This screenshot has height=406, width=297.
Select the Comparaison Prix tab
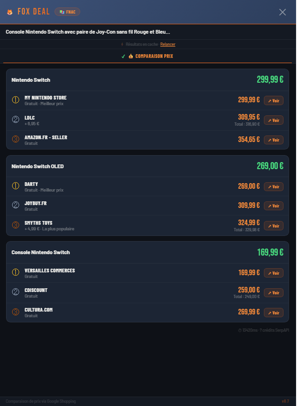pos(147,56)
